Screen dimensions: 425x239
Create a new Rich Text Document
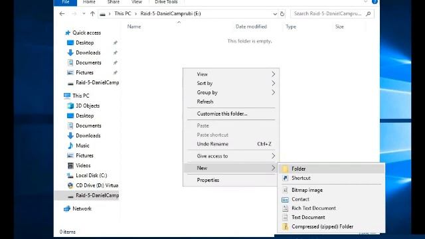[x=331, y=208]
